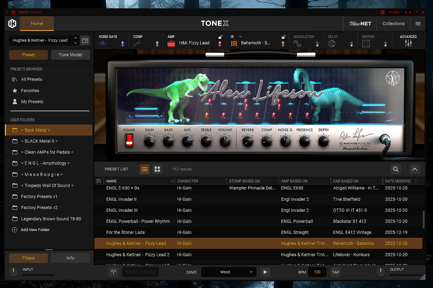Switch preset list to grid view
Screen dimensions: 433x288
[x=157, y=169]
